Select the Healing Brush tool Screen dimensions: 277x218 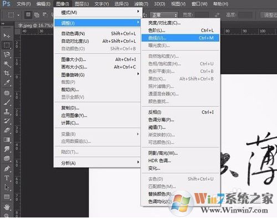click(7, 93)
